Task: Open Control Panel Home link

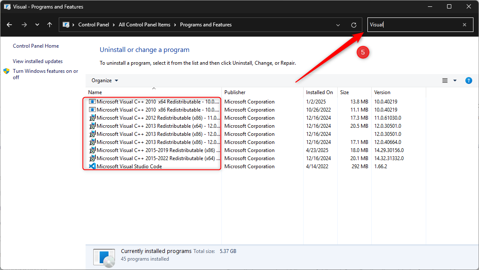Action: click(36, 46)
